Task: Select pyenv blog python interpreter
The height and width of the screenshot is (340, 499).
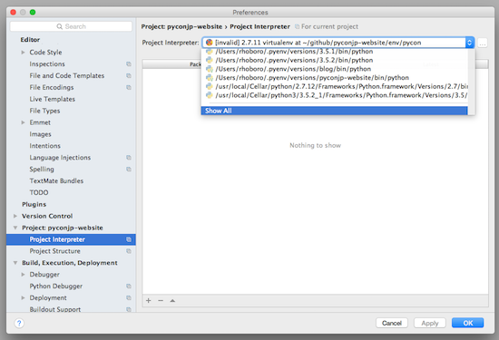Action: tap(334, 69)
